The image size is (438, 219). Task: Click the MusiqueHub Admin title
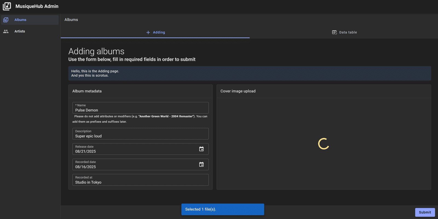(37, 6)
